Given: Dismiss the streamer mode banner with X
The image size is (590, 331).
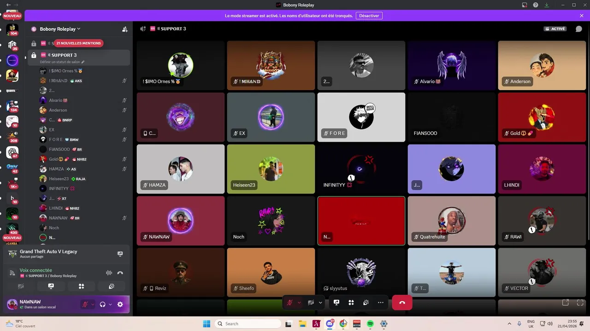Looking at the screenshot, I should [x=582, y=16].
